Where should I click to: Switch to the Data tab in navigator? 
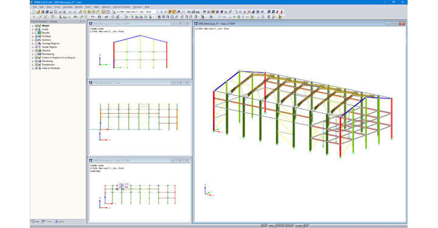[x=35, y=221]
